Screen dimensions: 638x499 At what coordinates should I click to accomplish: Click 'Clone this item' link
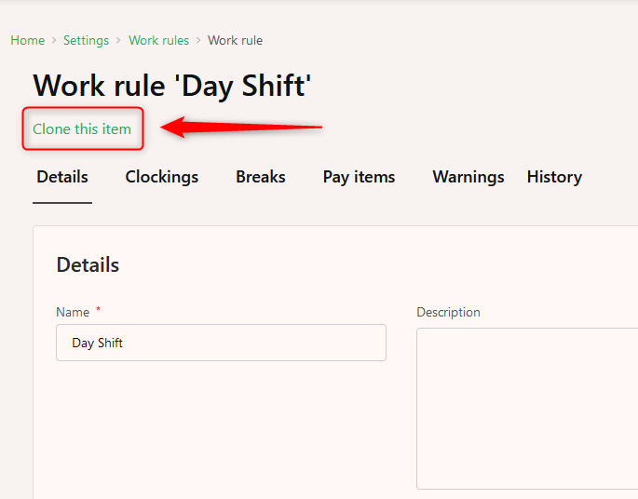[x=82, y=128]
